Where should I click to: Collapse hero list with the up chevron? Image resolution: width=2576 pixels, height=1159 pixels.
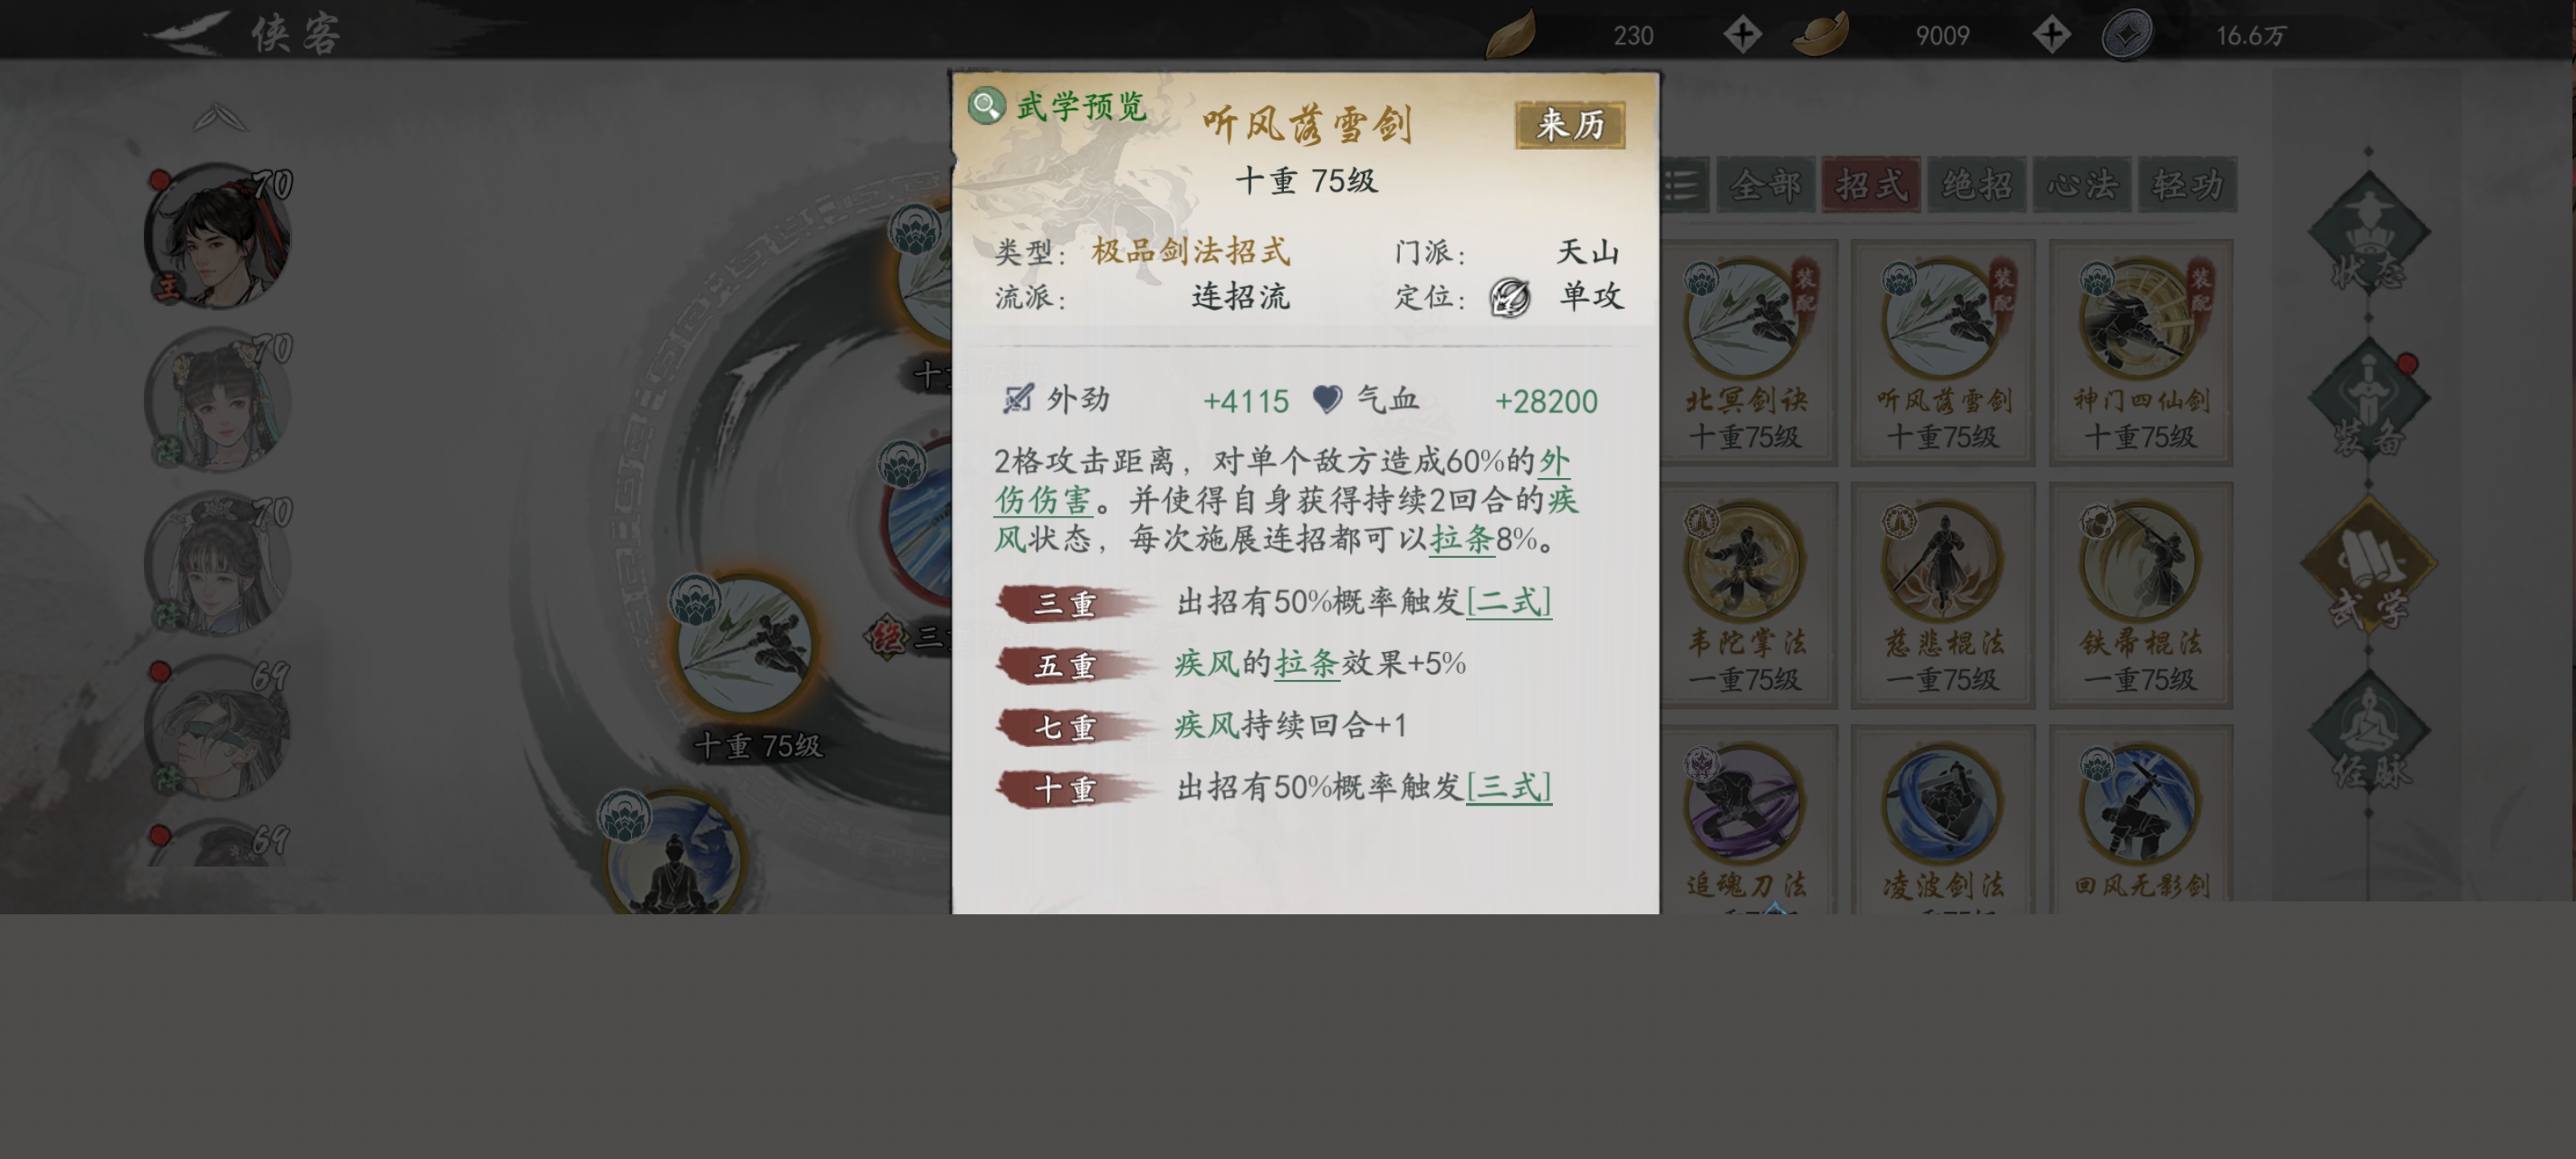pyautogui.click(x=219, y=118)
